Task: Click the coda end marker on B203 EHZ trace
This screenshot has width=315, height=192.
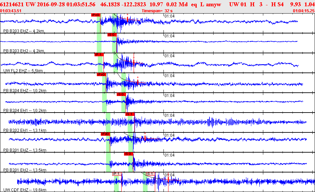Action: point(128,19)
